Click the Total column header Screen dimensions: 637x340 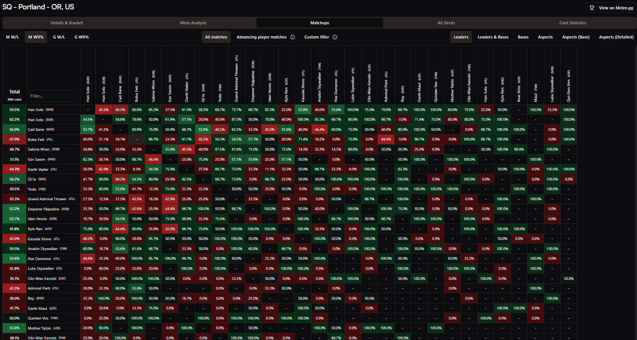pos(14,92)
